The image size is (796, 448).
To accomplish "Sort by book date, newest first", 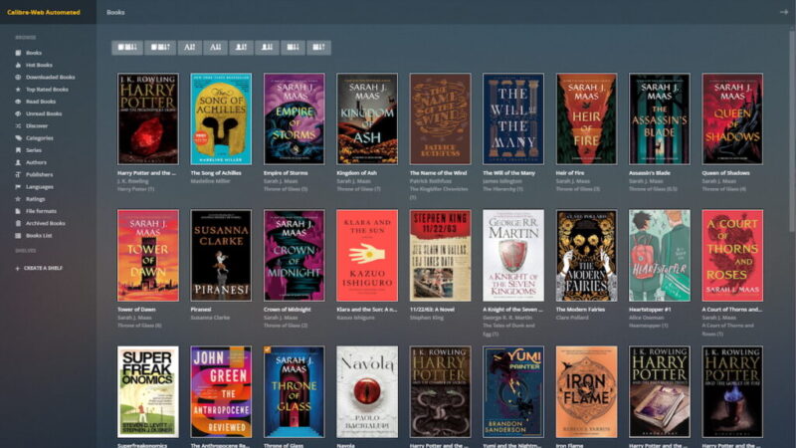I will point(127,48).
